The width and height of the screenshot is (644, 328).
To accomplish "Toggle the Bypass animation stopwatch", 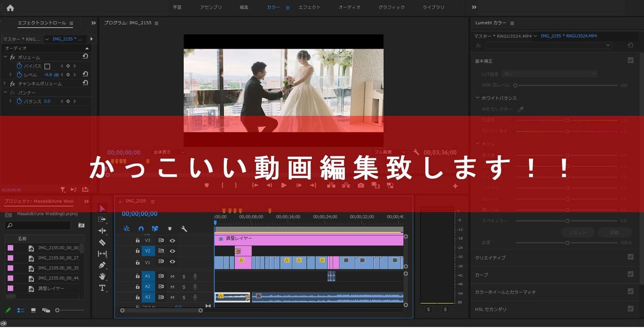I will tap(20, 66).
